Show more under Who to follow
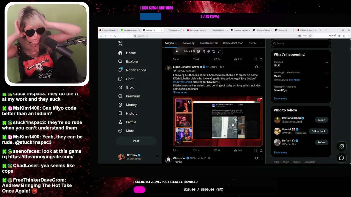The width and height of the screenshot is (351, 197). [x=280, y=152]
